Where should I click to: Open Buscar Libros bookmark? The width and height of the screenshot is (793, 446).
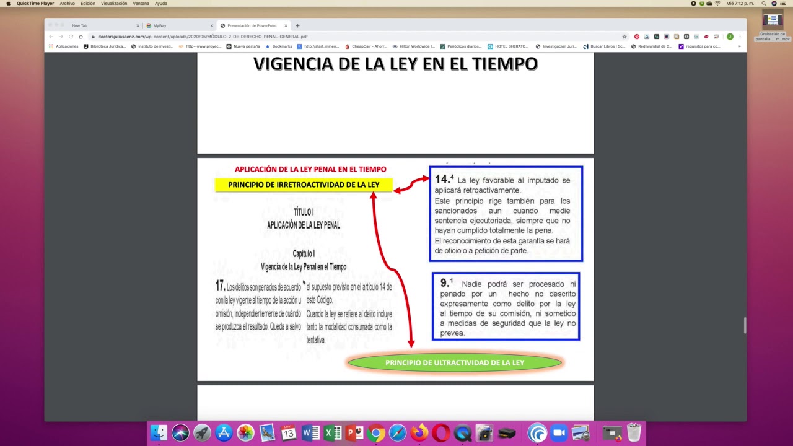[604, 46]
